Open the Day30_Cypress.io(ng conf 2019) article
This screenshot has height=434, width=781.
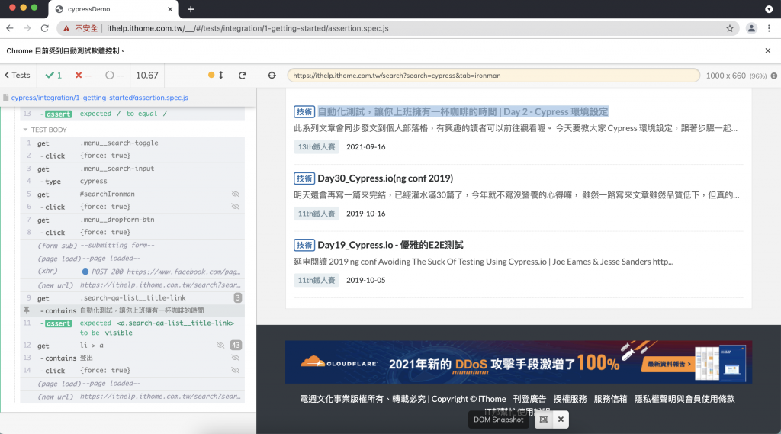pyautogui.click(x=385, y=178)
